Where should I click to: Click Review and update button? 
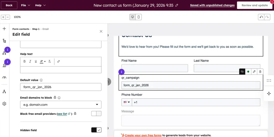(254, 5)
